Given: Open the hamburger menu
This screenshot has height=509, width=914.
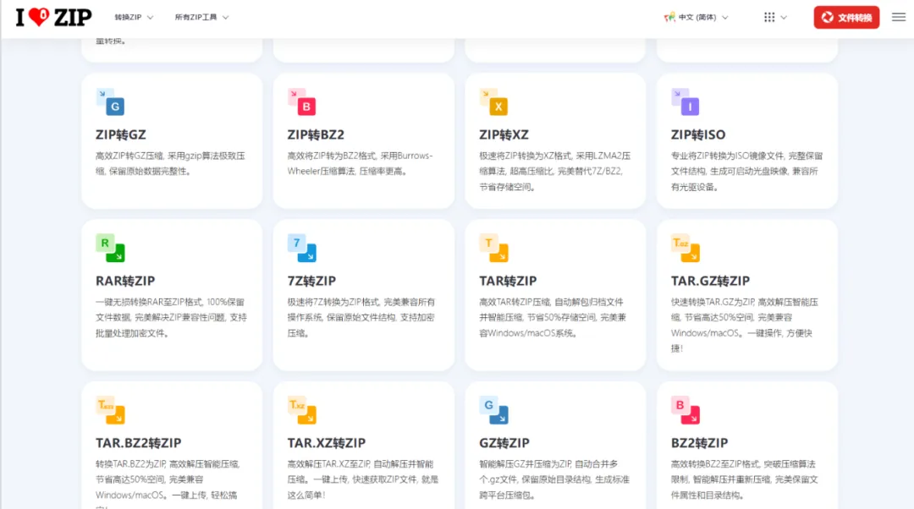Looking at the screenshot, I should tap(898, 18).
